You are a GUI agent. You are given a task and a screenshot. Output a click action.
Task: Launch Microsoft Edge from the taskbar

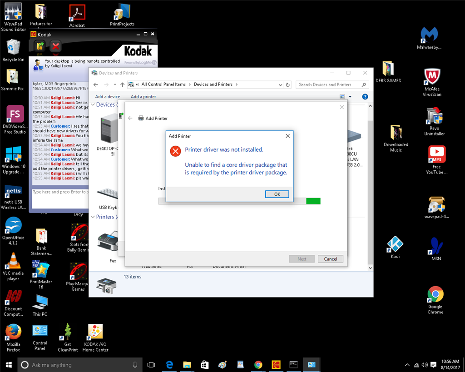pos(169,365)
